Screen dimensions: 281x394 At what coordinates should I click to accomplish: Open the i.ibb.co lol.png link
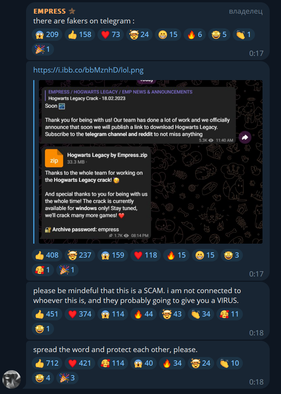click(88, 70)
